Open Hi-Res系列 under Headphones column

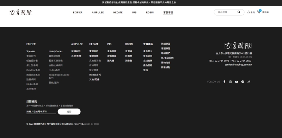[x=55, y=70]
